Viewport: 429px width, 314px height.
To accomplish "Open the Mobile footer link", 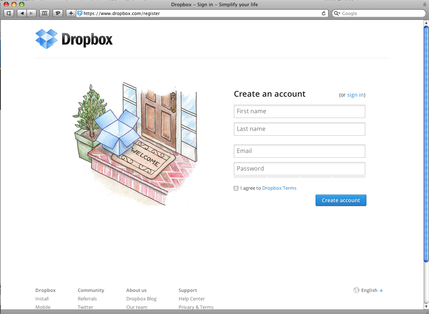I will coord(43,307).
